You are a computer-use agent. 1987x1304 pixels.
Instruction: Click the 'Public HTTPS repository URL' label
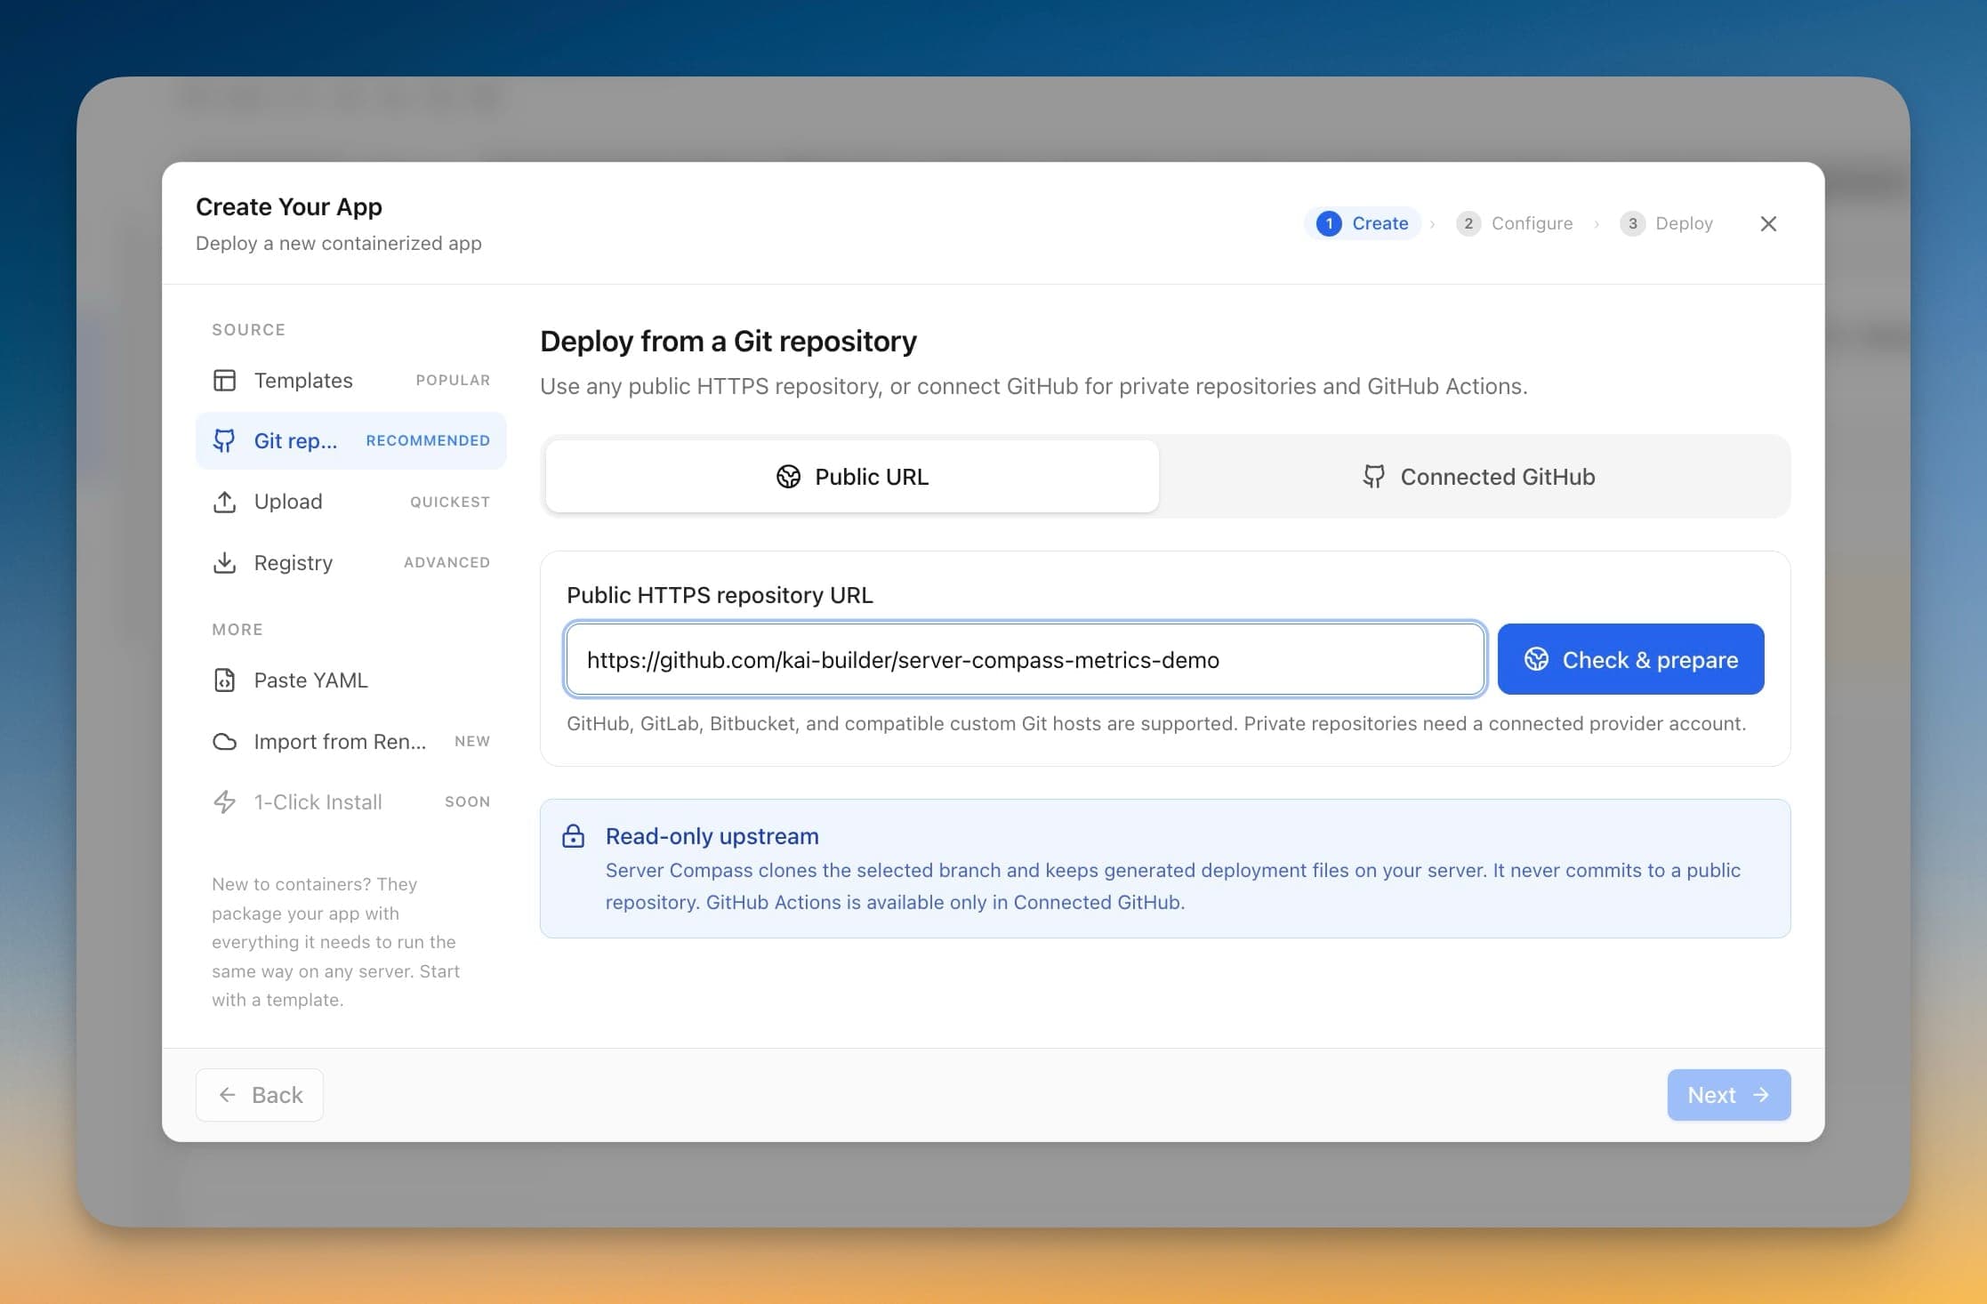click(720, 595)
